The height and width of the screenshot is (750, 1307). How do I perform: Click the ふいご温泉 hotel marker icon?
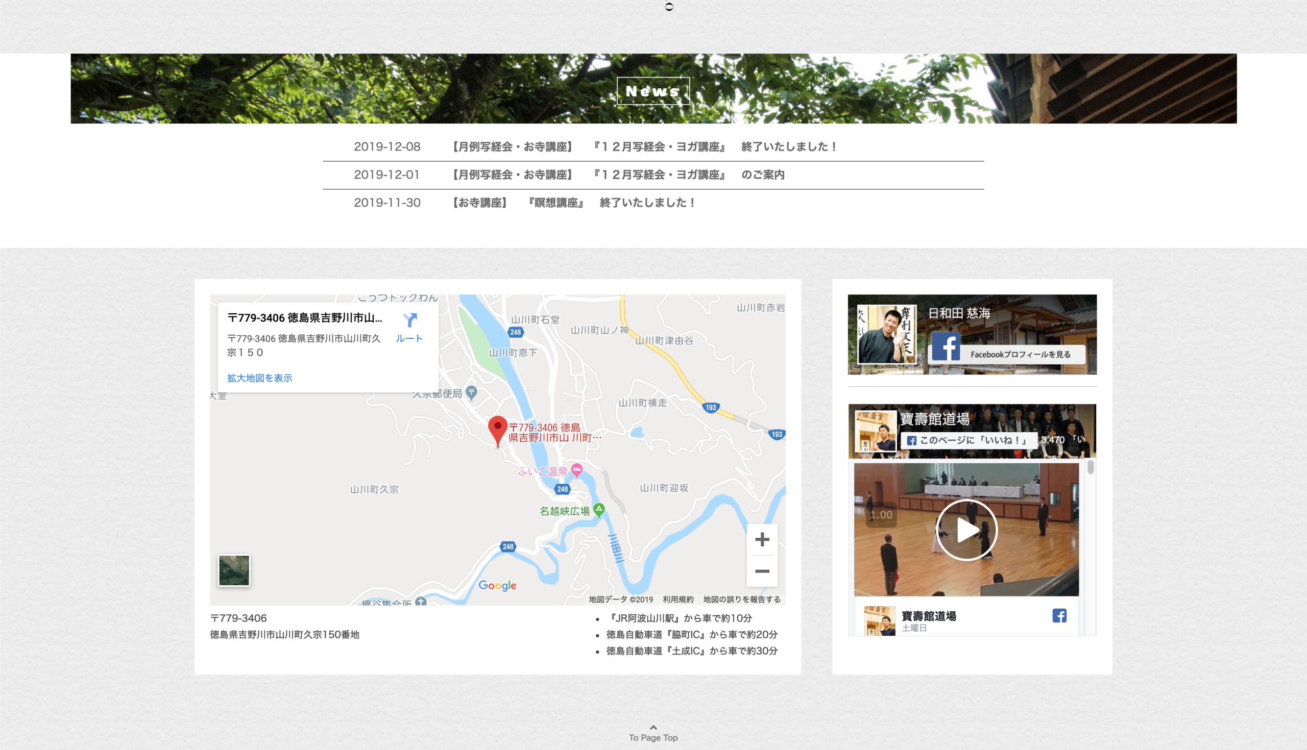(577, 469)
